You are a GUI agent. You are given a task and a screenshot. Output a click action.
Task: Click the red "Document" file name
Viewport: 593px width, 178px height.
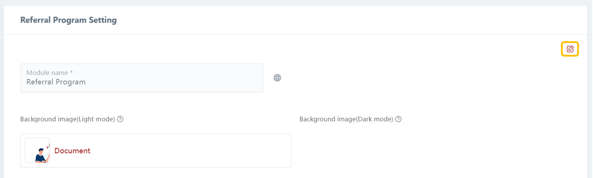tap(72, 151)
